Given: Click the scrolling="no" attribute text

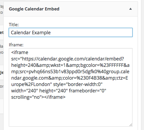Looking at the screenshot, I should point(27,97).
